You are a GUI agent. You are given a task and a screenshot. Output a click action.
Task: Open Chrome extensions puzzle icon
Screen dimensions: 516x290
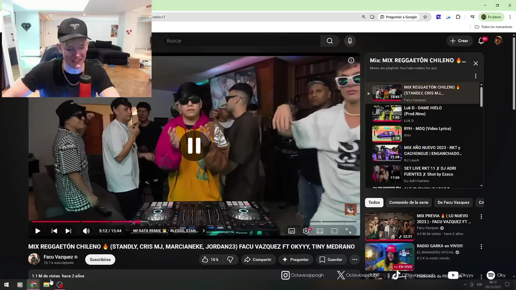pyautogui.click(x=458, y=17)
